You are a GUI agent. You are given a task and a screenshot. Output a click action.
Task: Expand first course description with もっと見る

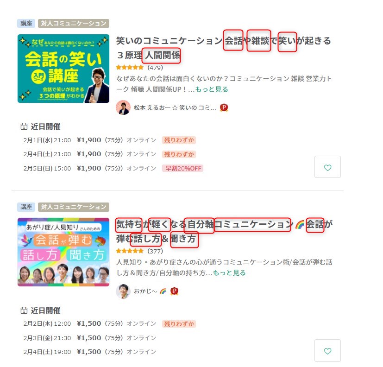coord(212,89)
